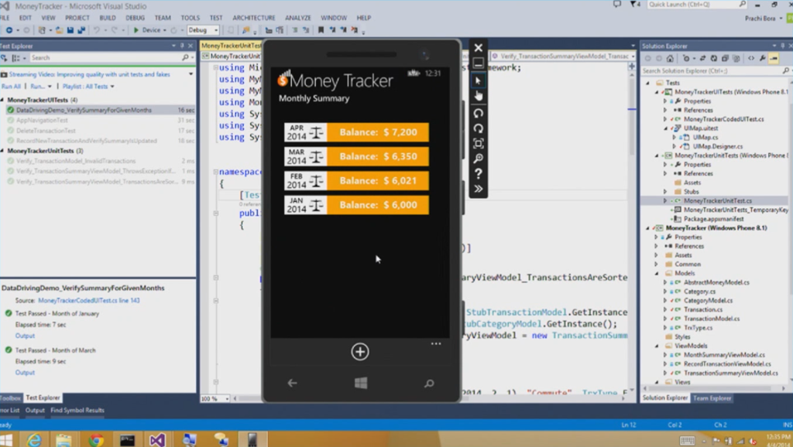Click the feedback speech bubble icon in the title bar
The width and height of the screenshot is (793, 447).
(617, 5)
